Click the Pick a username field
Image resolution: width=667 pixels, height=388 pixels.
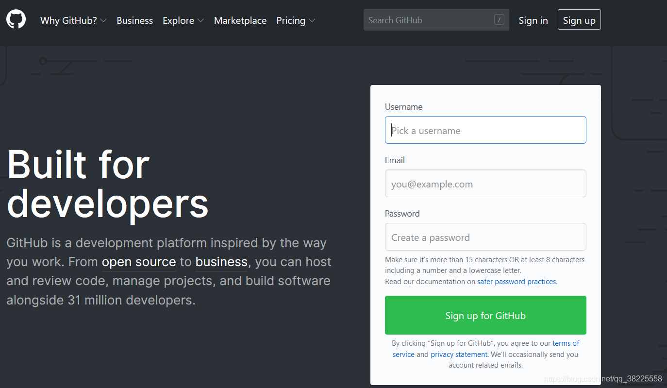tap(485, 130)
